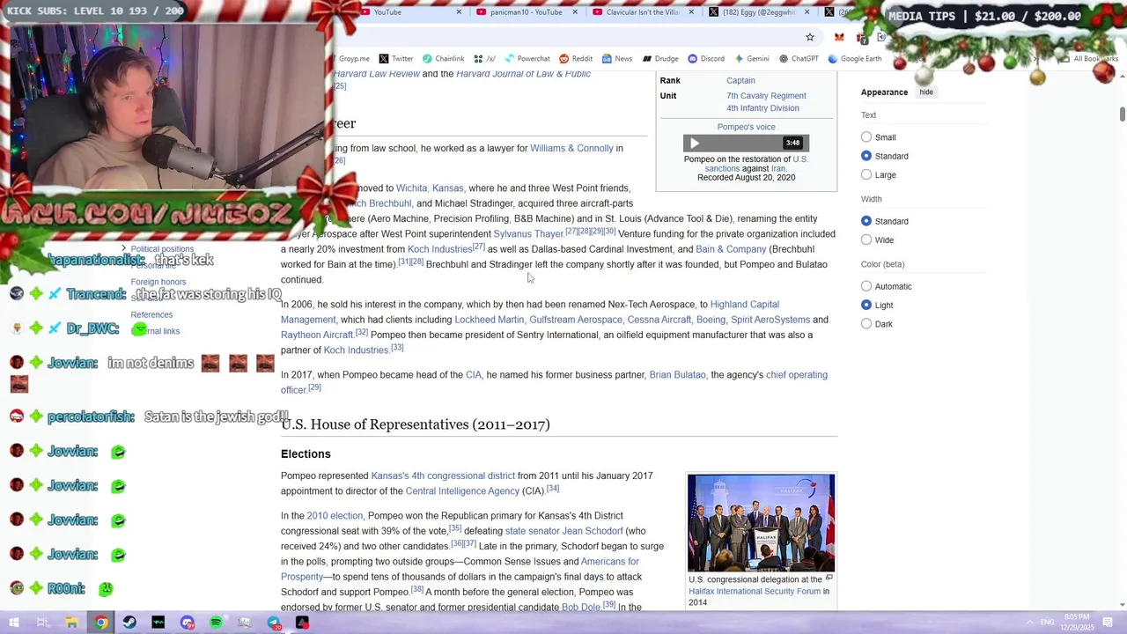Close the panicman10 - YouTube tab

click(x=575, y=12)
